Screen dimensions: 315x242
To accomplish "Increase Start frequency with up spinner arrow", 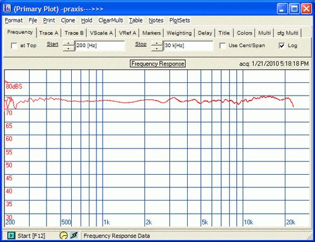I will (x=69, y=43).
